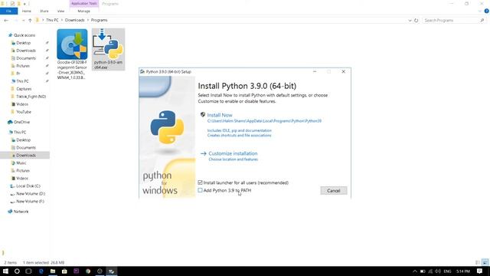
Task: Open YouTube folder in sidebar
Action: point(24,112)
